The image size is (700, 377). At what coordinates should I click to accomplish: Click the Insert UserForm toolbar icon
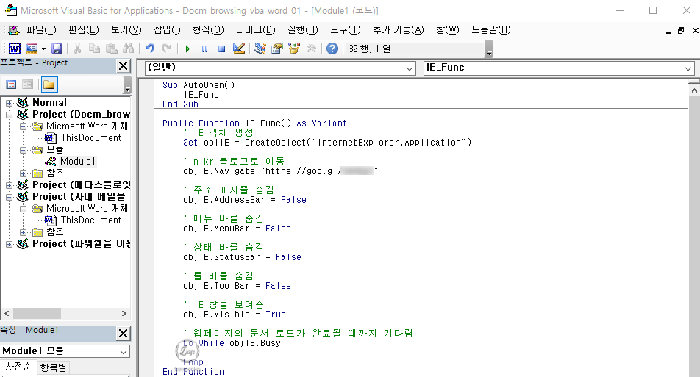pos(31,49)
